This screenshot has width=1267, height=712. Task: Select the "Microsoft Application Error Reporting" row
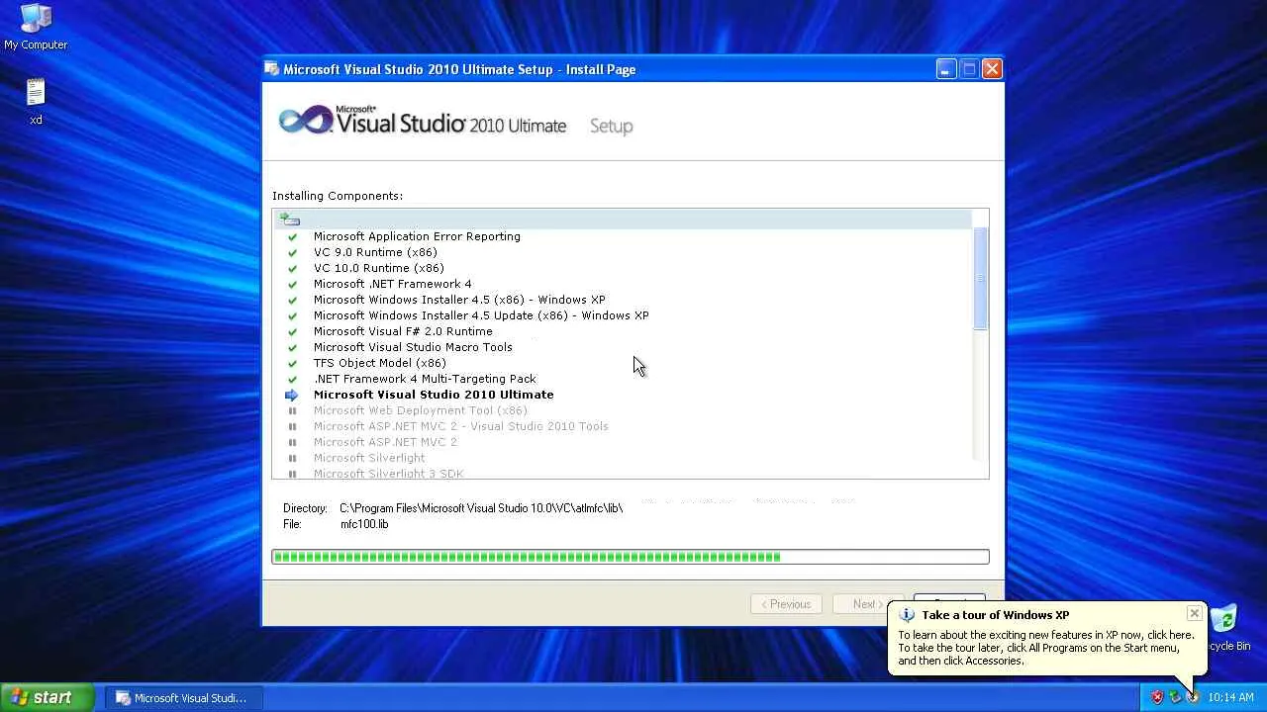(x=417, y=237)
